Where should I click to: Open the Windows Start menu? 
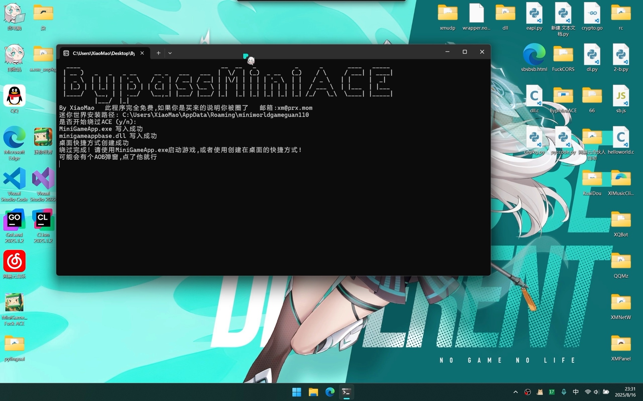tap(297, 392)
